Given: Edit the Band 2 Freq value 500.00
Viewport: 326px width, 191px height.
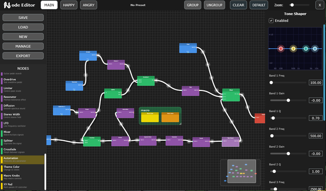Looking at the screenshot, I should 315,136.
